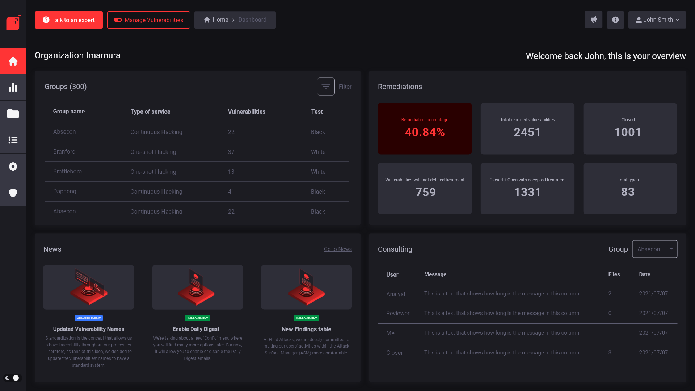Click the Groups filter icon button

(326, 87)
